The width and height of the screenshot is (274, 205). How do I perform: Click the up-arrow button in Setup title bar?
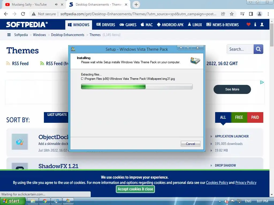pos(188,48)
